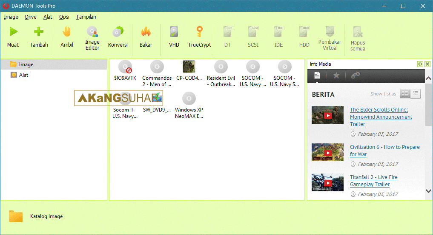This screenshot has width=433, height=235.
Task: Select the Windows XP NeoMAX disc image
Action: pyautogui.click(x=189, y=98)
